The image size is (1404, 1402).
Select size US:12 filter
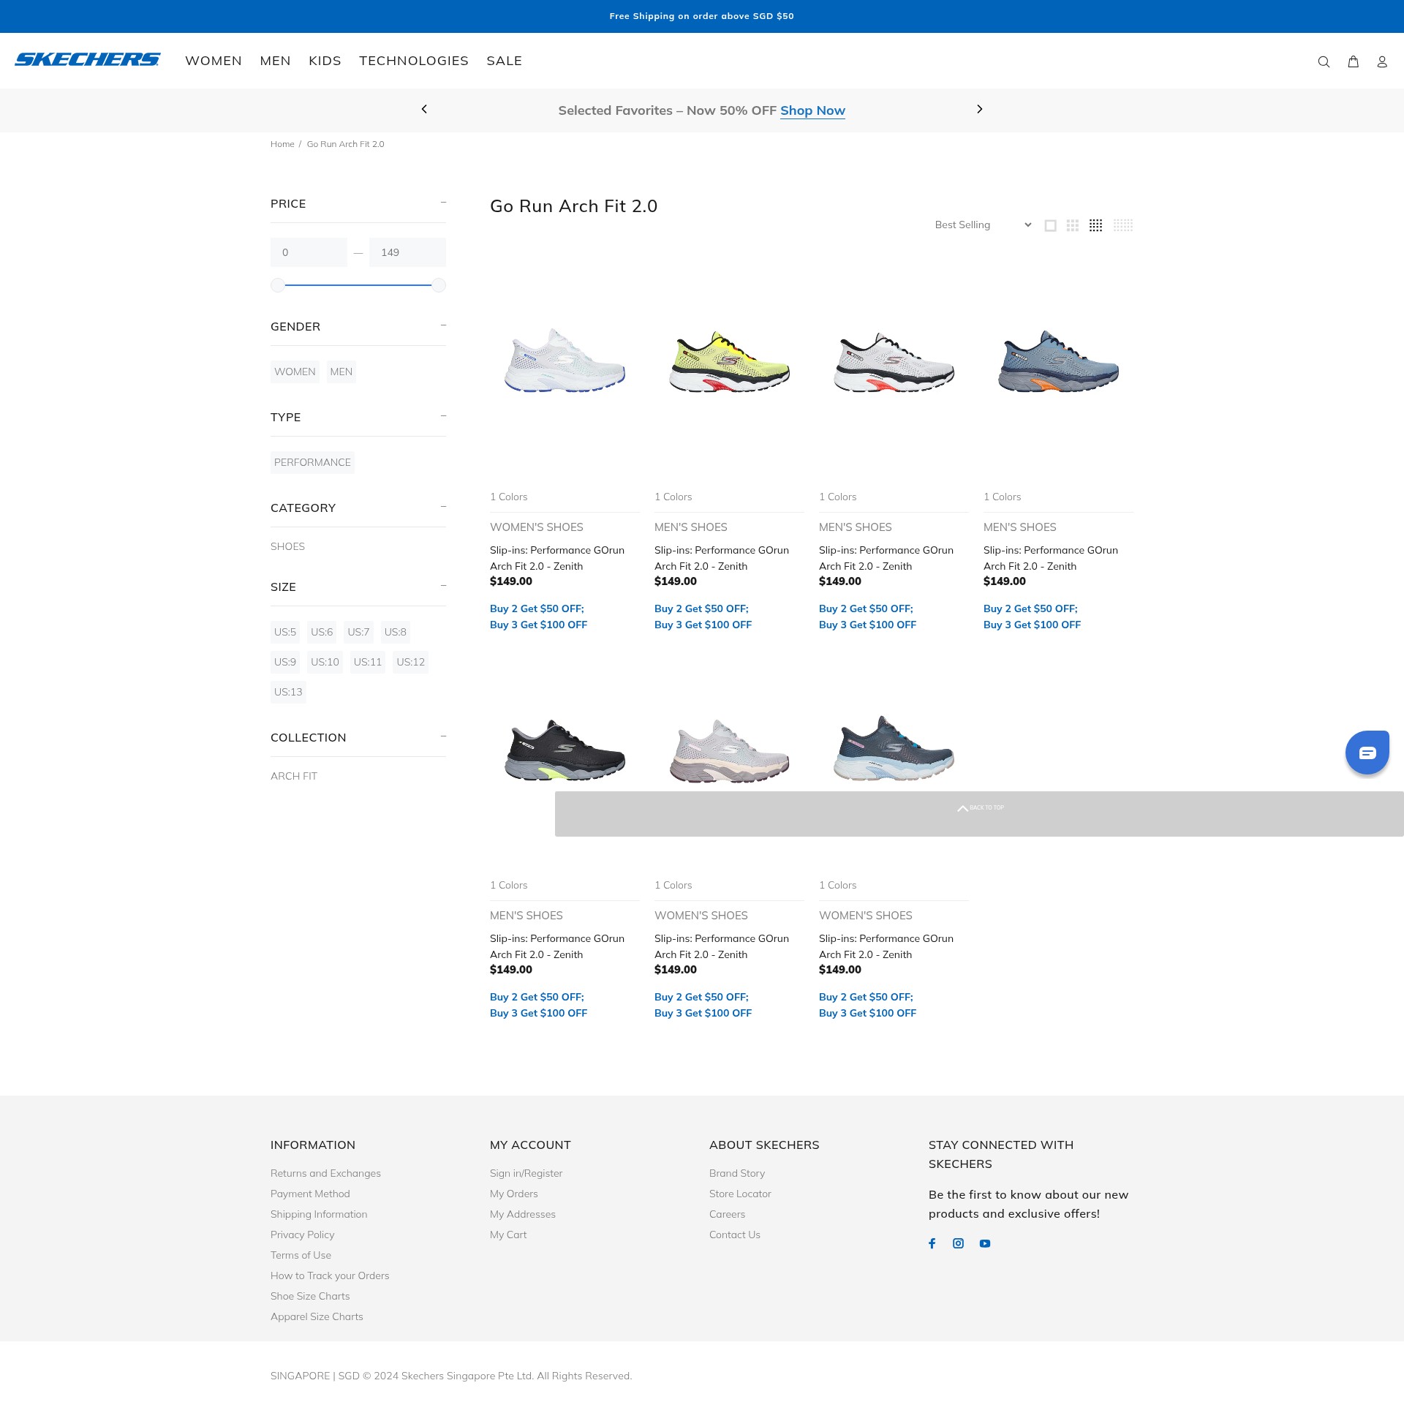(x=410, y=662)
